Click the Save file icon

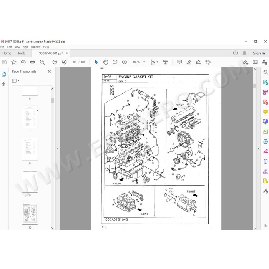click(4, 62)
